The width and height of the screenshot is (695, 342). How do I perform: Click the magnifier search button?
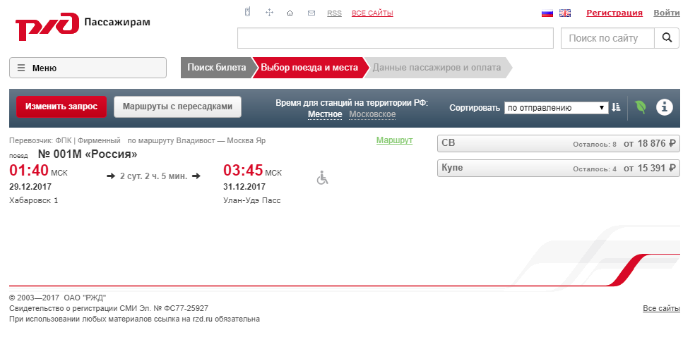[x=667, y=38]
